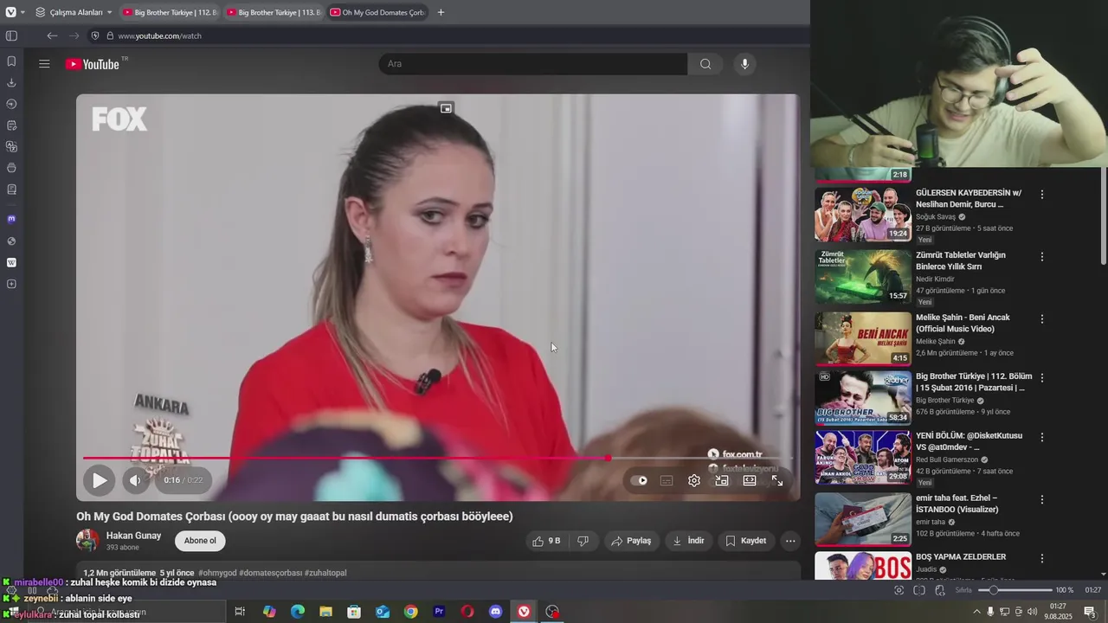Screen dimensions: 1108x623
Task: Play the paused video
Action: (x=100, y=480)
